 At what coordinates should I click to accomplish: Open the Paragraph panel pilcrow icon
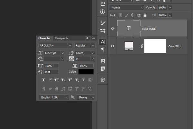[103, 50]
